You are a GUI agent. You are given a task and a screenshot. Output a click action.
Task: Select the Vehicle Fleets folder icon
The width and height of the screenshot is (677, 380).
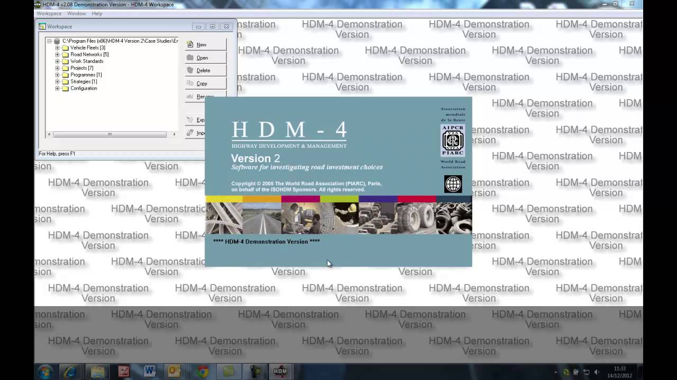coord(66,47)
